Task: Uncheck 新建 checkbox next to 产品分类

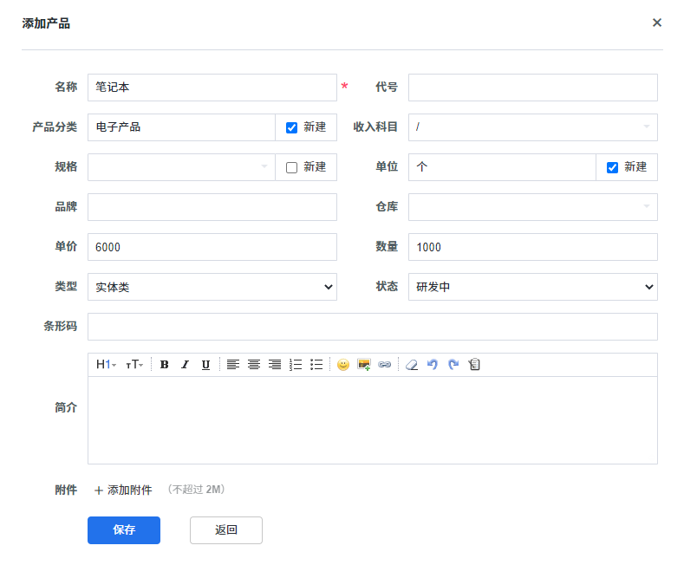Action: 291,127
